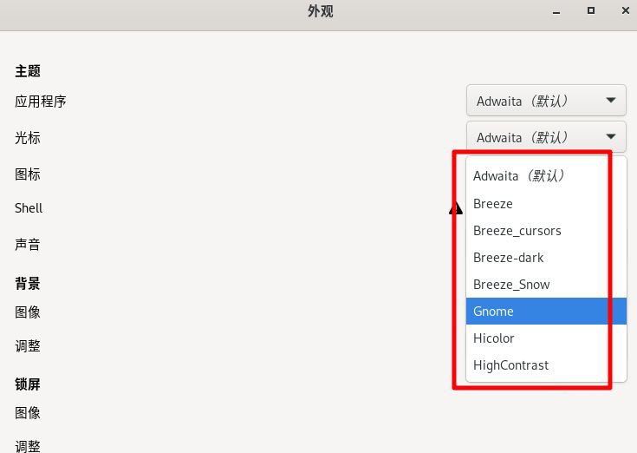The height and width of the screenshot is (453, 637).
Task: Choose Hicolor from the list
Action: 546,338
